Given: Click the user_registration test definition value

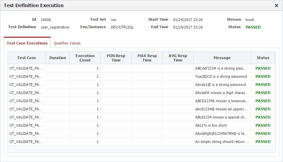Looking at the screenshot, I should 55,27.
